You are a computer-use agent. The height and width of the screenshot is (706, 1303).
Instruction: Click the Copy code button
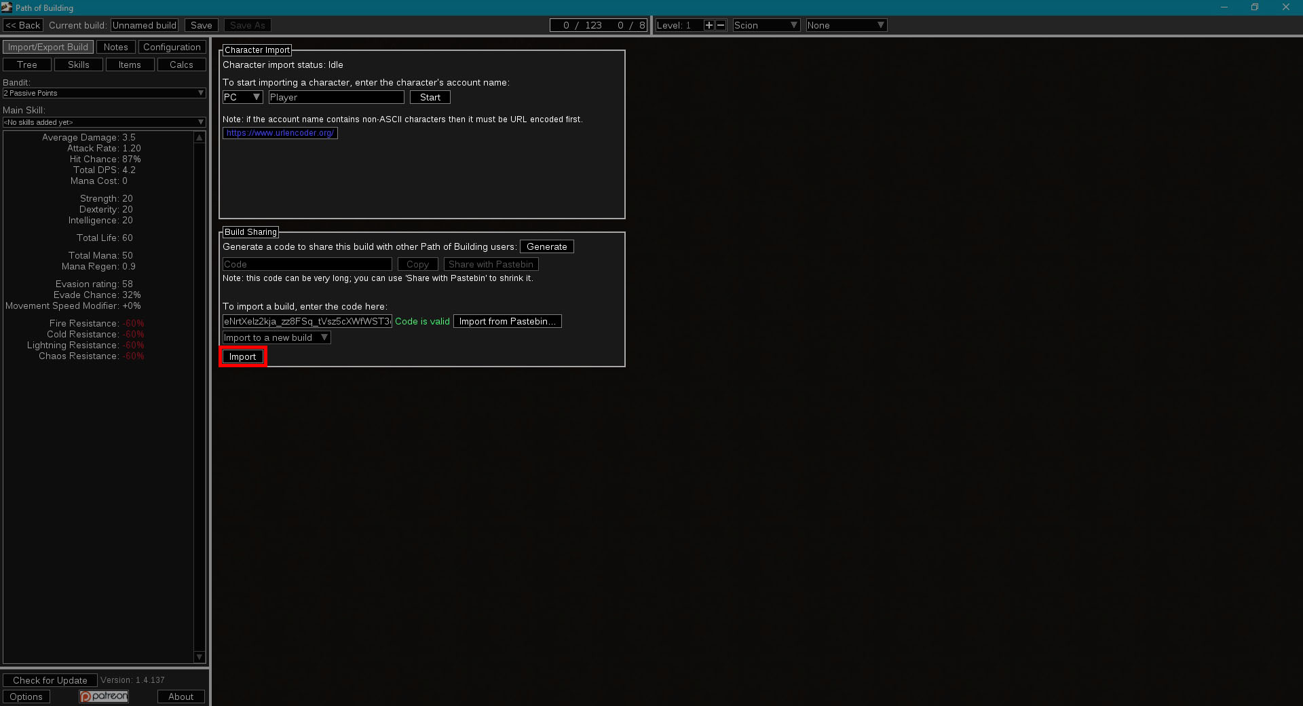[x=418, y=264]
